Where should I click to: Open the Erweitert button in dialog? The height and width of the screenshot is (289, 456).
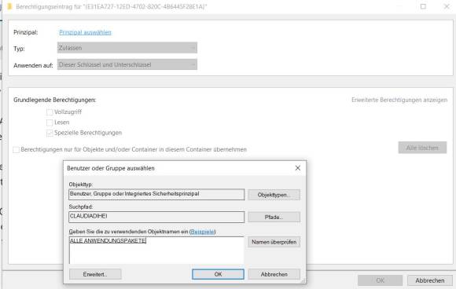95,274
